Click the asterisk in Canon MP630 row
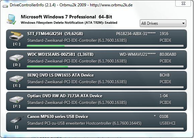 click(x=155, y=116)
